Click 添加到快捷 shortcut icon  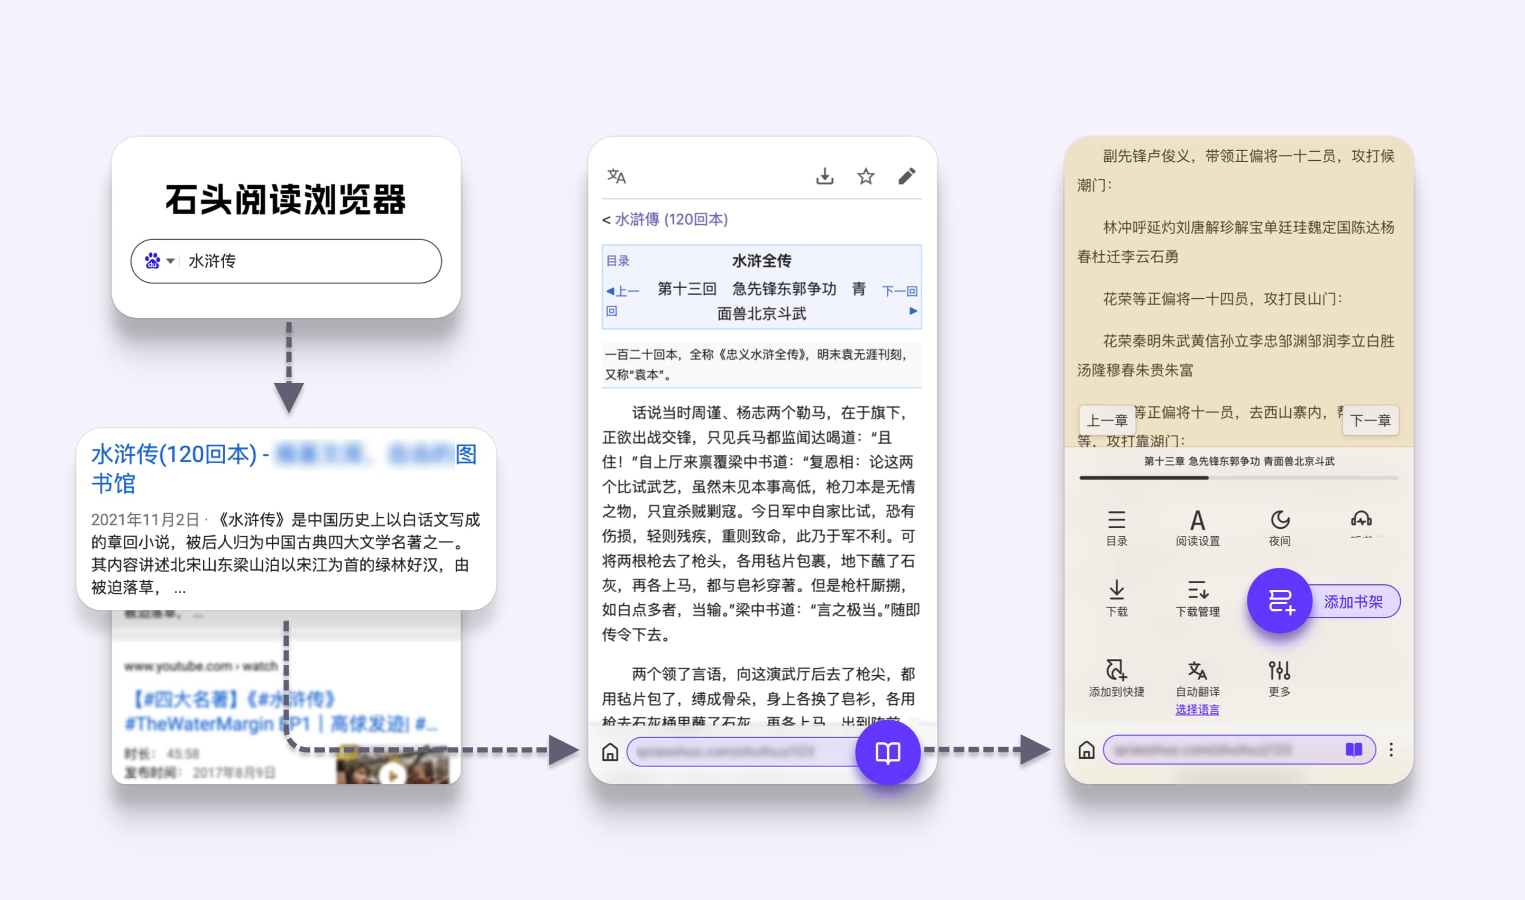[x=1116, y=678]
